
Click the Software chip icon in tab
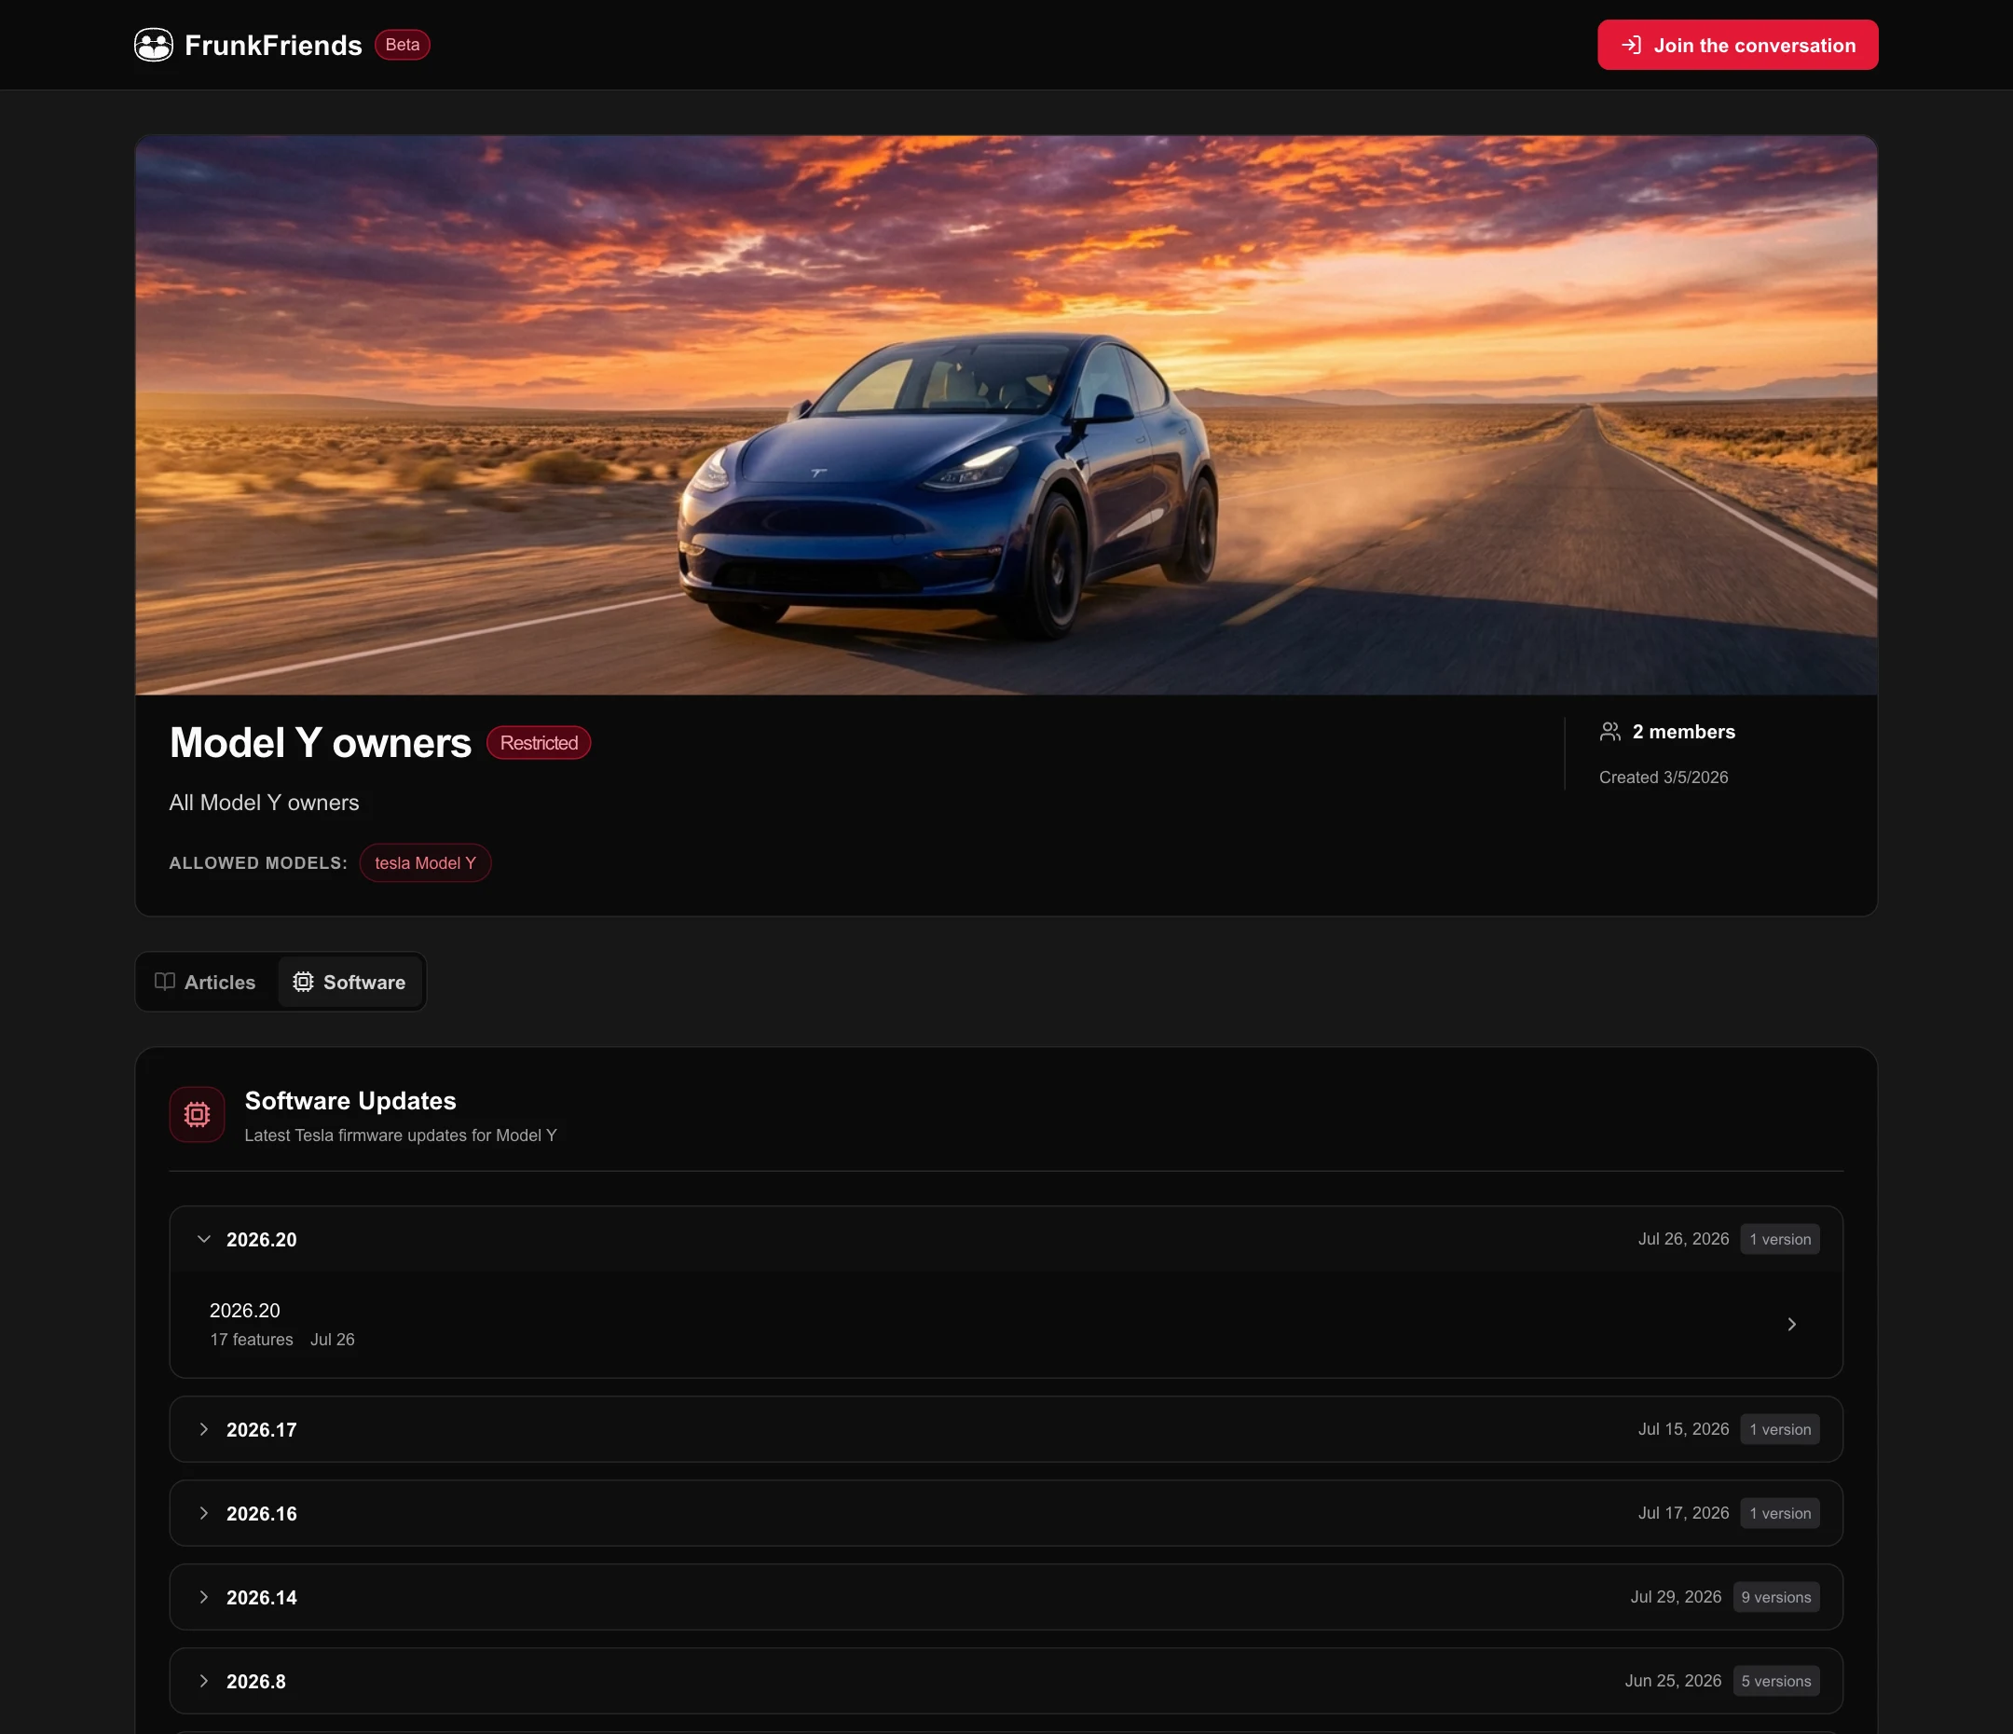[303, 982]
